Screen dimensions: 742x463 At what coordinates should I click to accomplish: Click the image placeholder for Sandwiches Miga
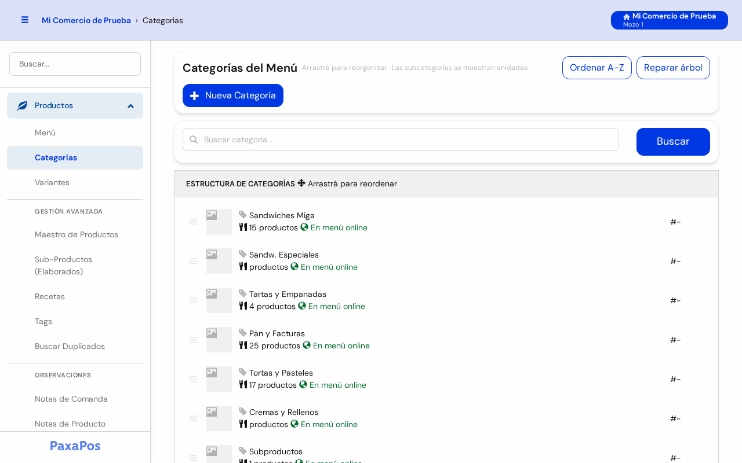219,222
